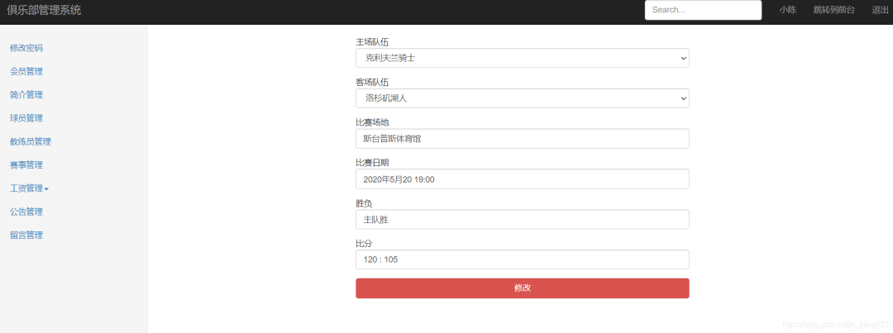Focus the 比赛日期 date field
Screen dimensions: 893x333
pyautogui.click(x=523, y=179)
